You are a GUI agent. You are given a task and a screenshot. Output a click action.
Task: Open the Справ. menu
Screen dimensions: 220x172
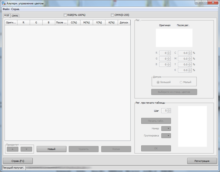tap(15, 9)
